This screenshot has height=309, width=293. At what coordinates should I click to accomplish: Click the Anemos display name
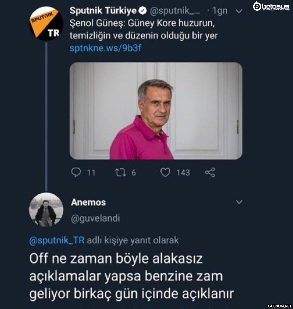point(88,202)
